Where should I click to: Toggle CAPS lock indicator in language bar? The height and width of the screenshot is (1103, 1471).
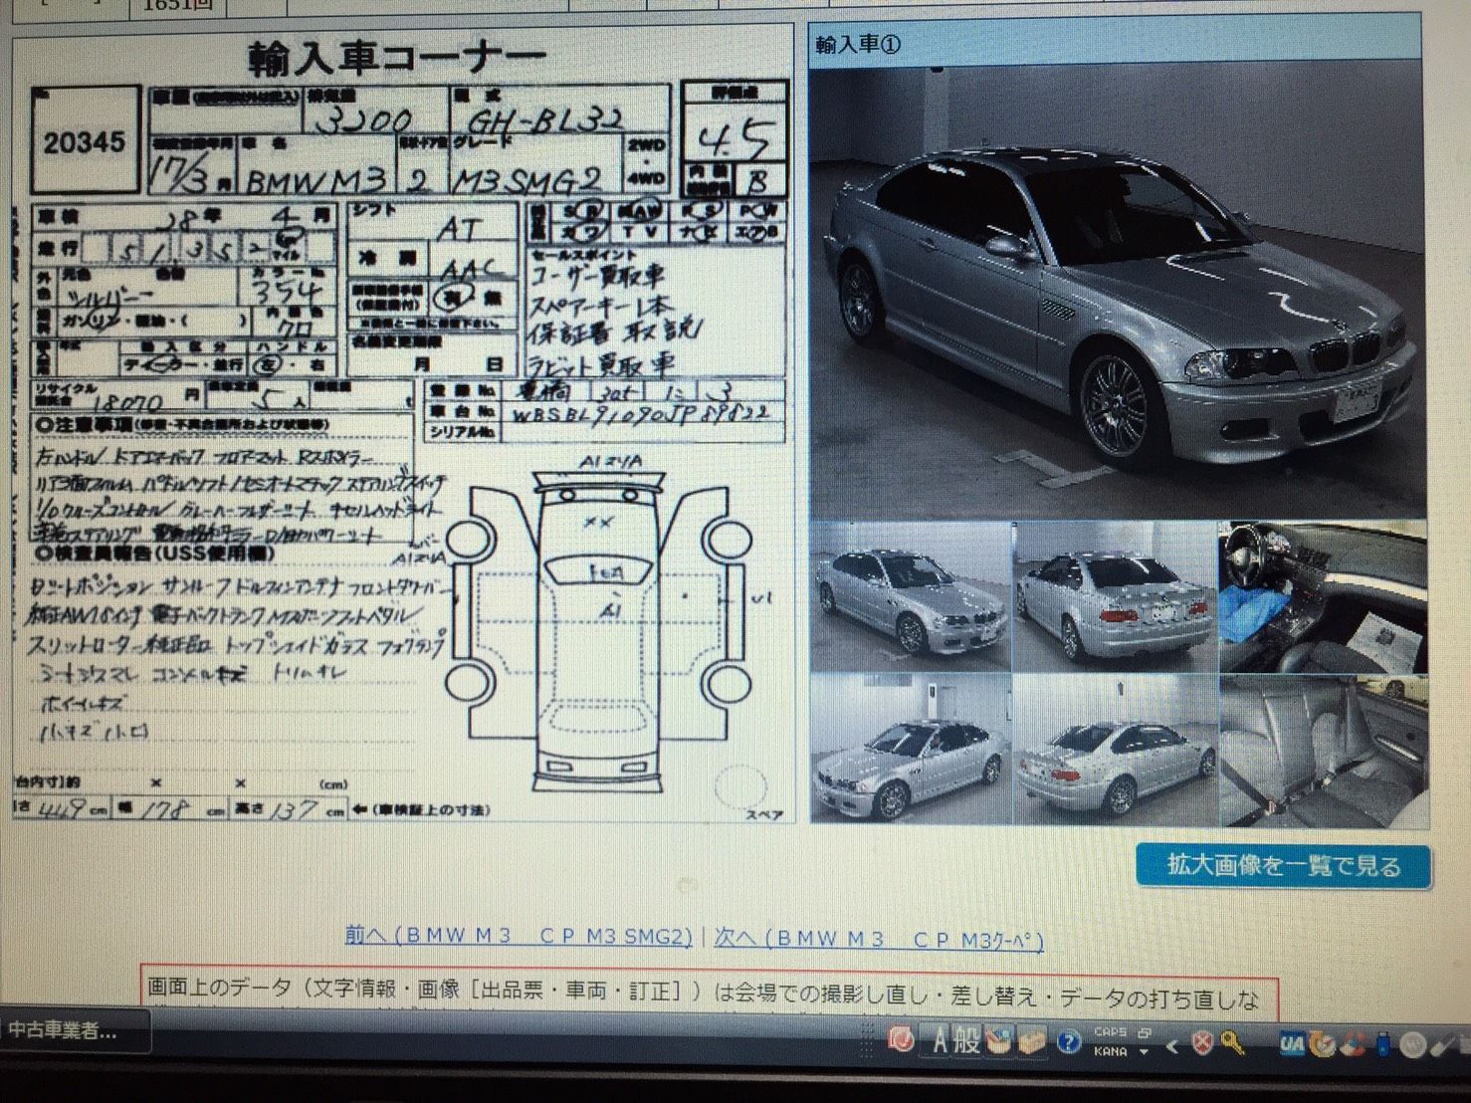coord(1110,1033)
